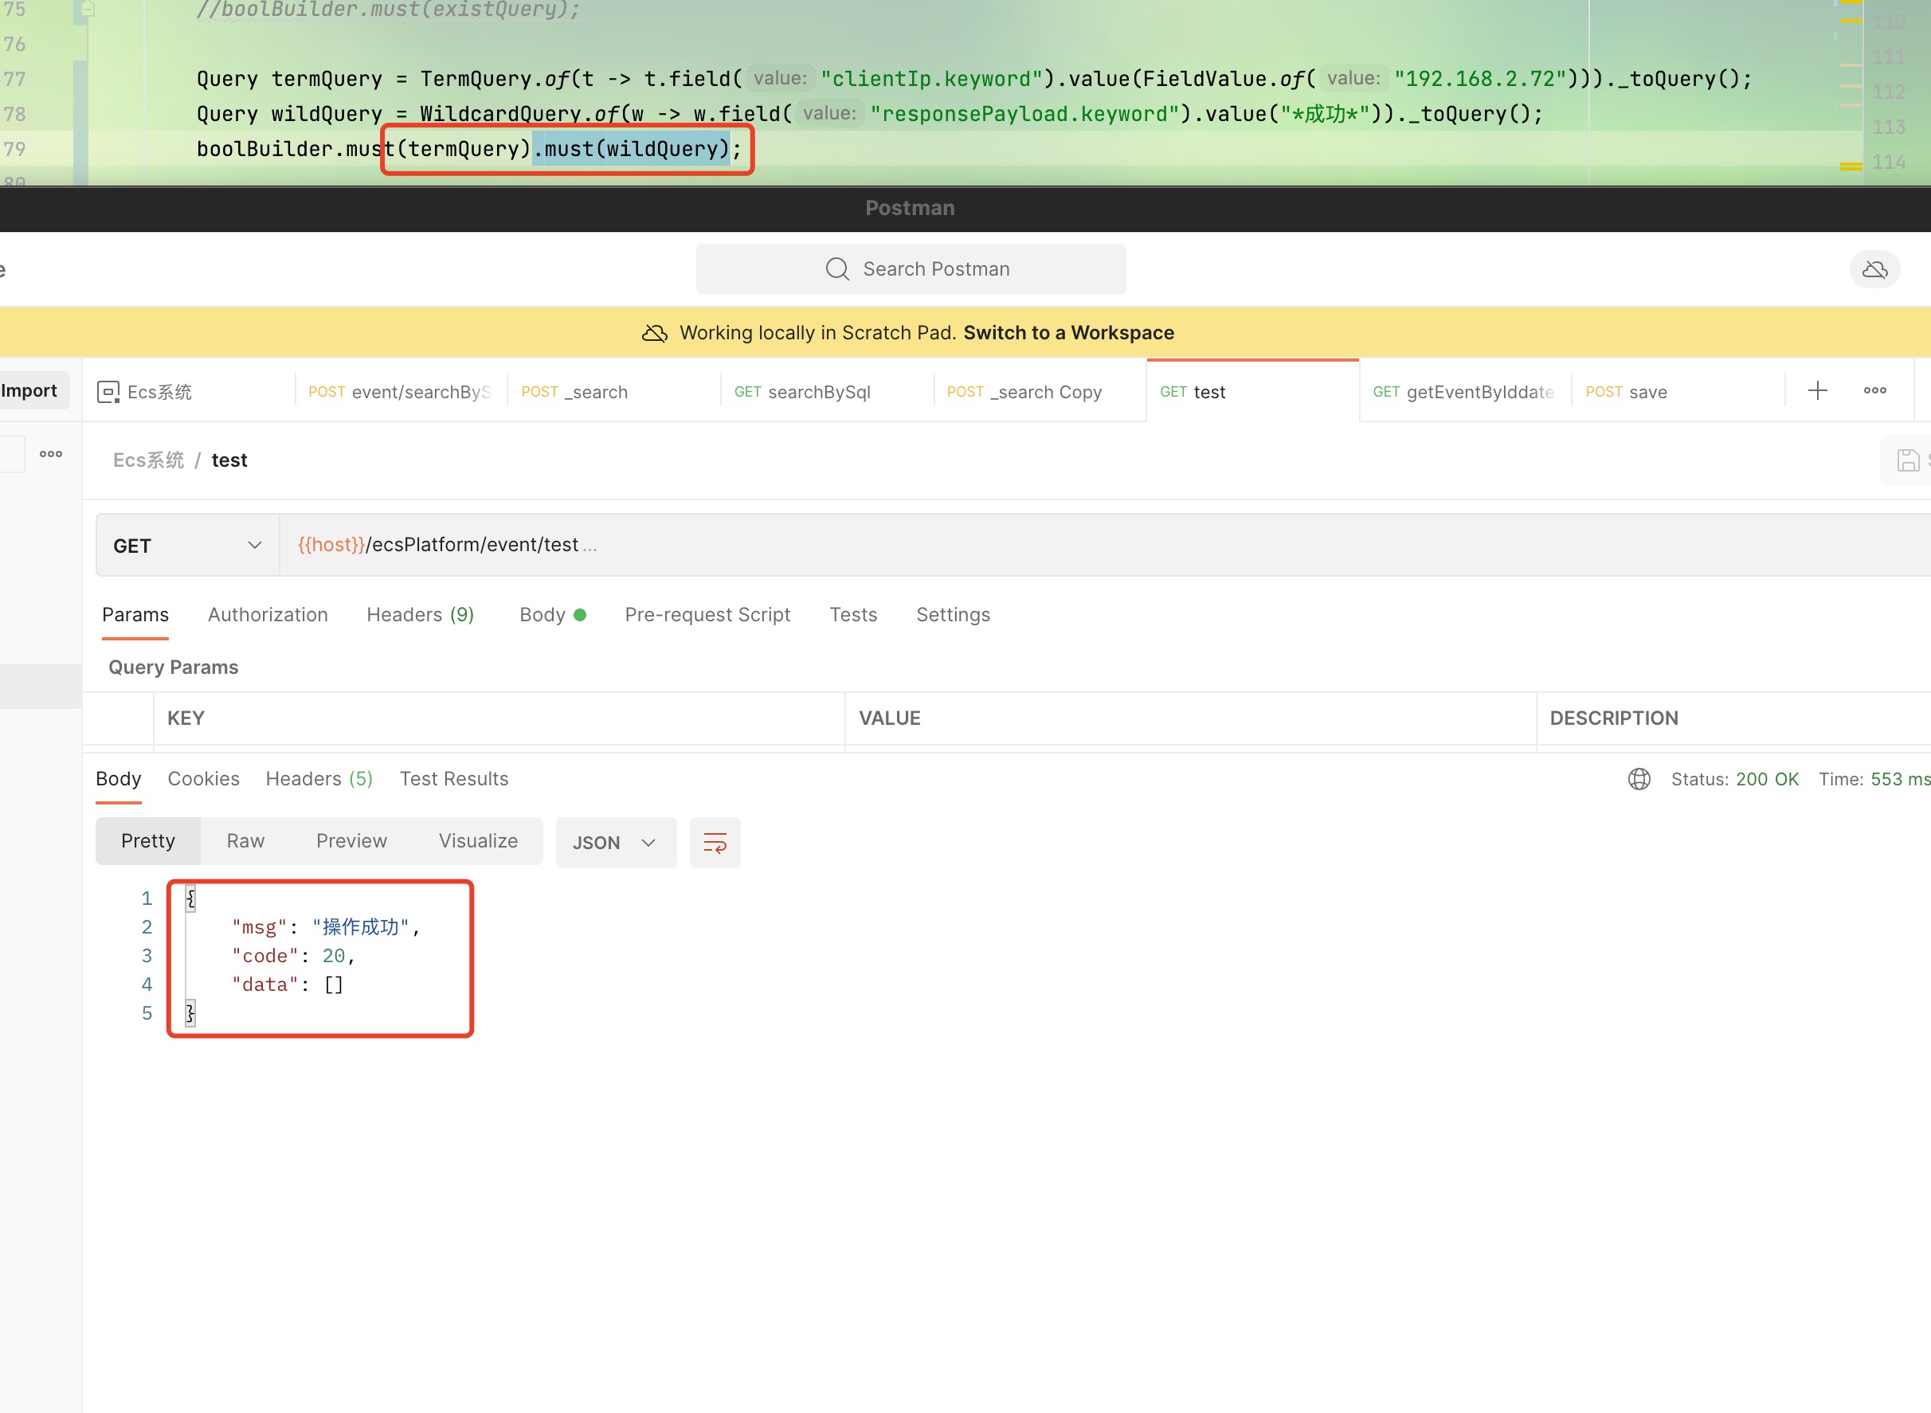The image size is (1931, 1413).
Task: Click the globe network icon near Status
Action: click(x=1639, y=779)
